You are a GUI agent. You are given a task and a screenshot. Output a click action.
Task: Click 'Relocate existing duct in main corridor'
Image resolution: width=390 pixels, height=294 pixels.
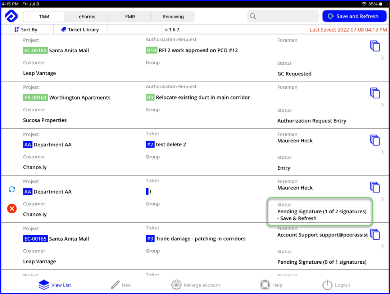click(x=203, y=97)
